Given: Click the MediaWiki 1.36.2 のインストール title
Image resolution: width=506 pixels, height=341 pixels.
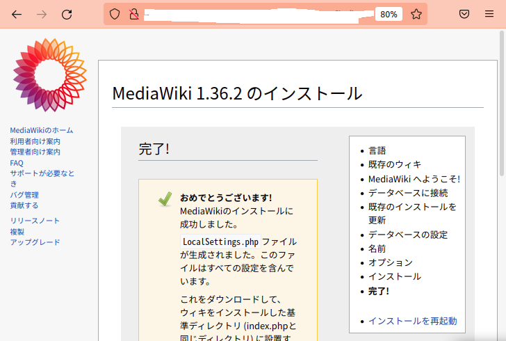Looking at the screenshot, I should click(237, 93).
